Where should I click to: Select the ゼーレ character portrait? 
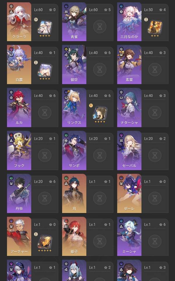coord(129,193)
